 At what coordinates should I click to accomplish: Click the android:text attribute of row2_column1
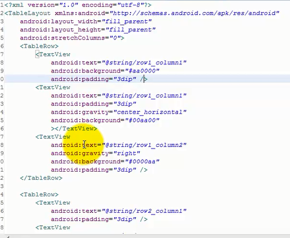coord(74,211)
